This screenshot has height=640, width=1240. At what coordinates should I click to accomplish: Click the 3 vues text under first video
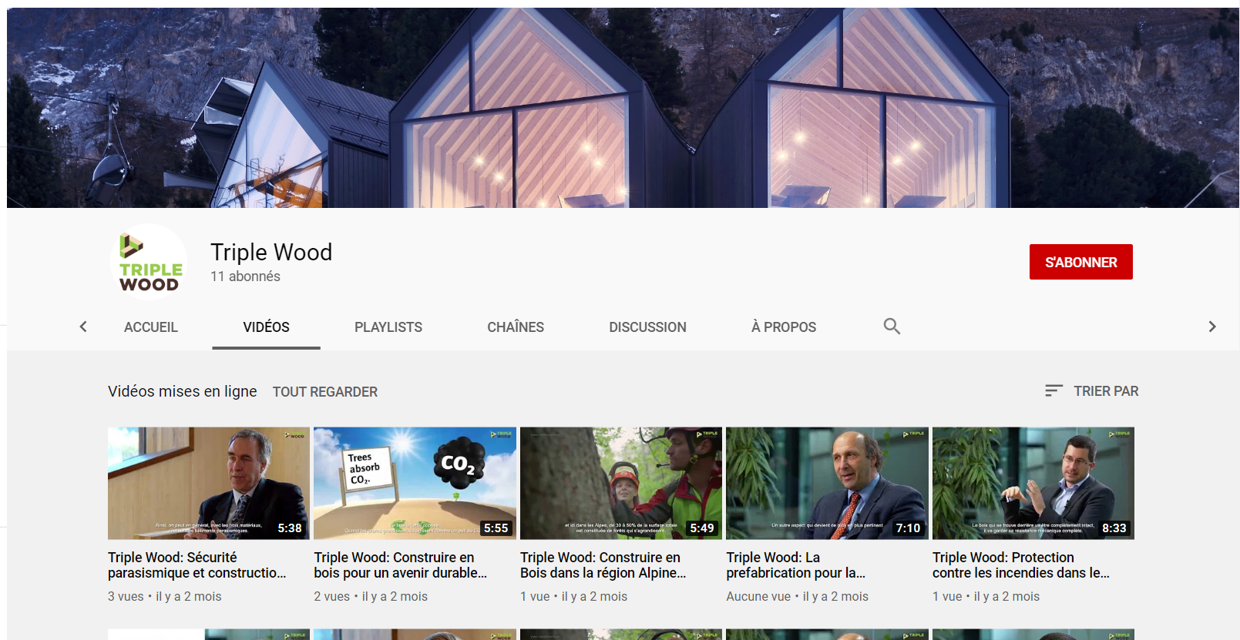click(x=126, y=597)
